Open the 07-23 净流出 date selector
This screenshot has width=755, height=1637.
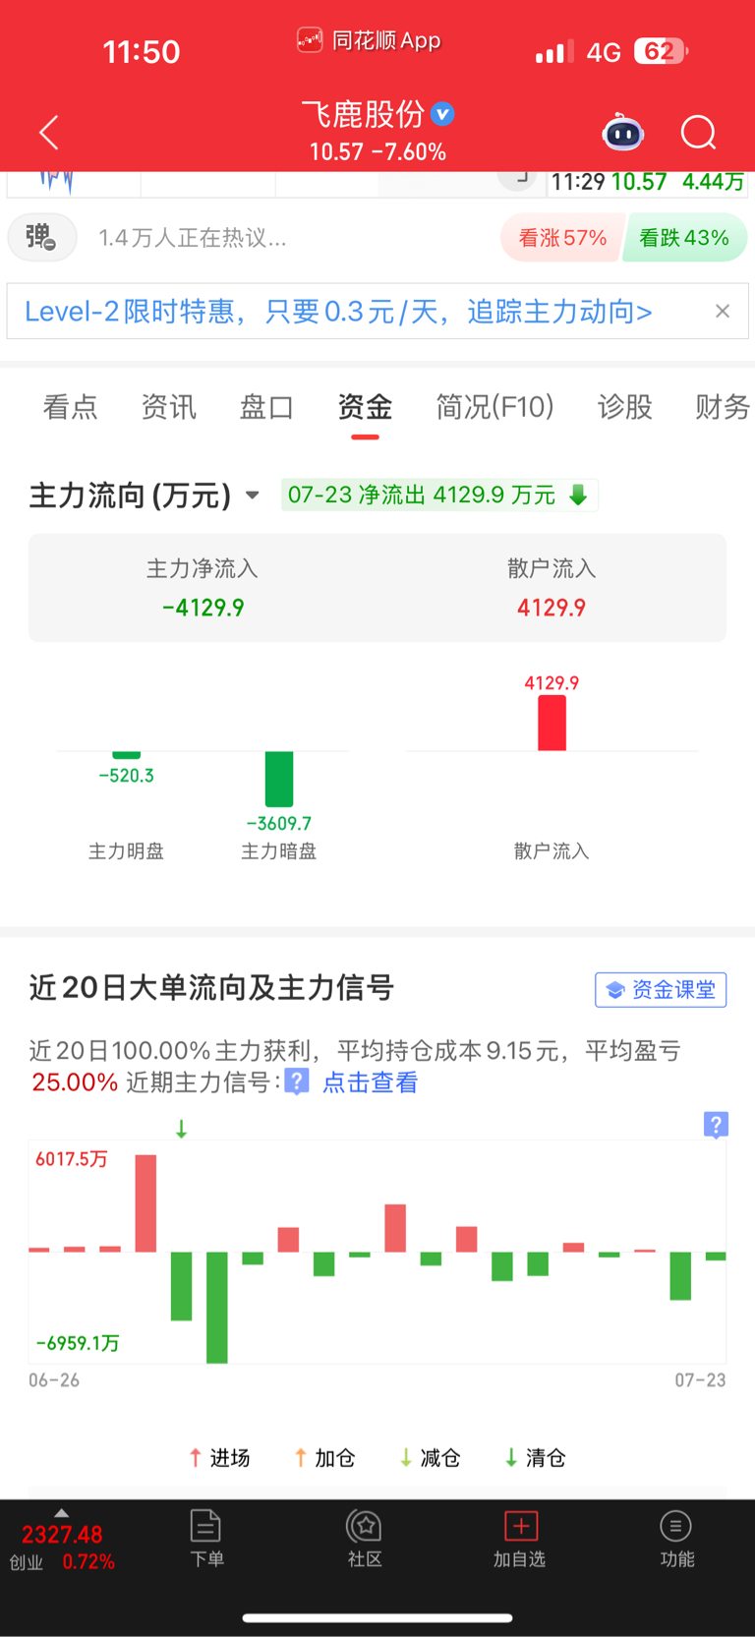(439, 495)
